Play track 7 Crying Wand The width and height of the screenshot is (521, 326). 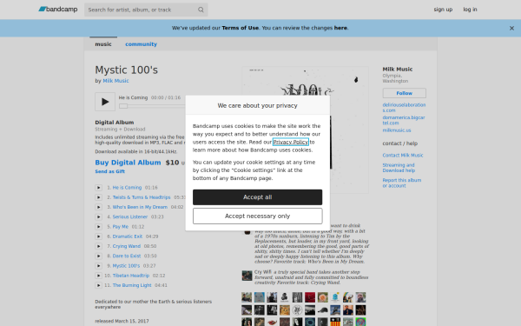tap(98, 246)
